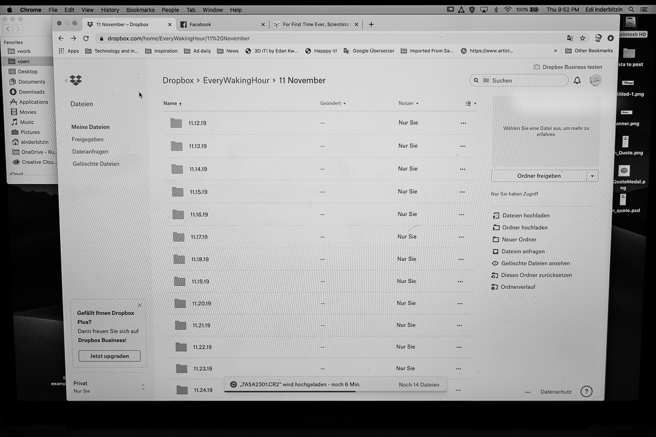Focus the Suchen search field

(519, 80)
